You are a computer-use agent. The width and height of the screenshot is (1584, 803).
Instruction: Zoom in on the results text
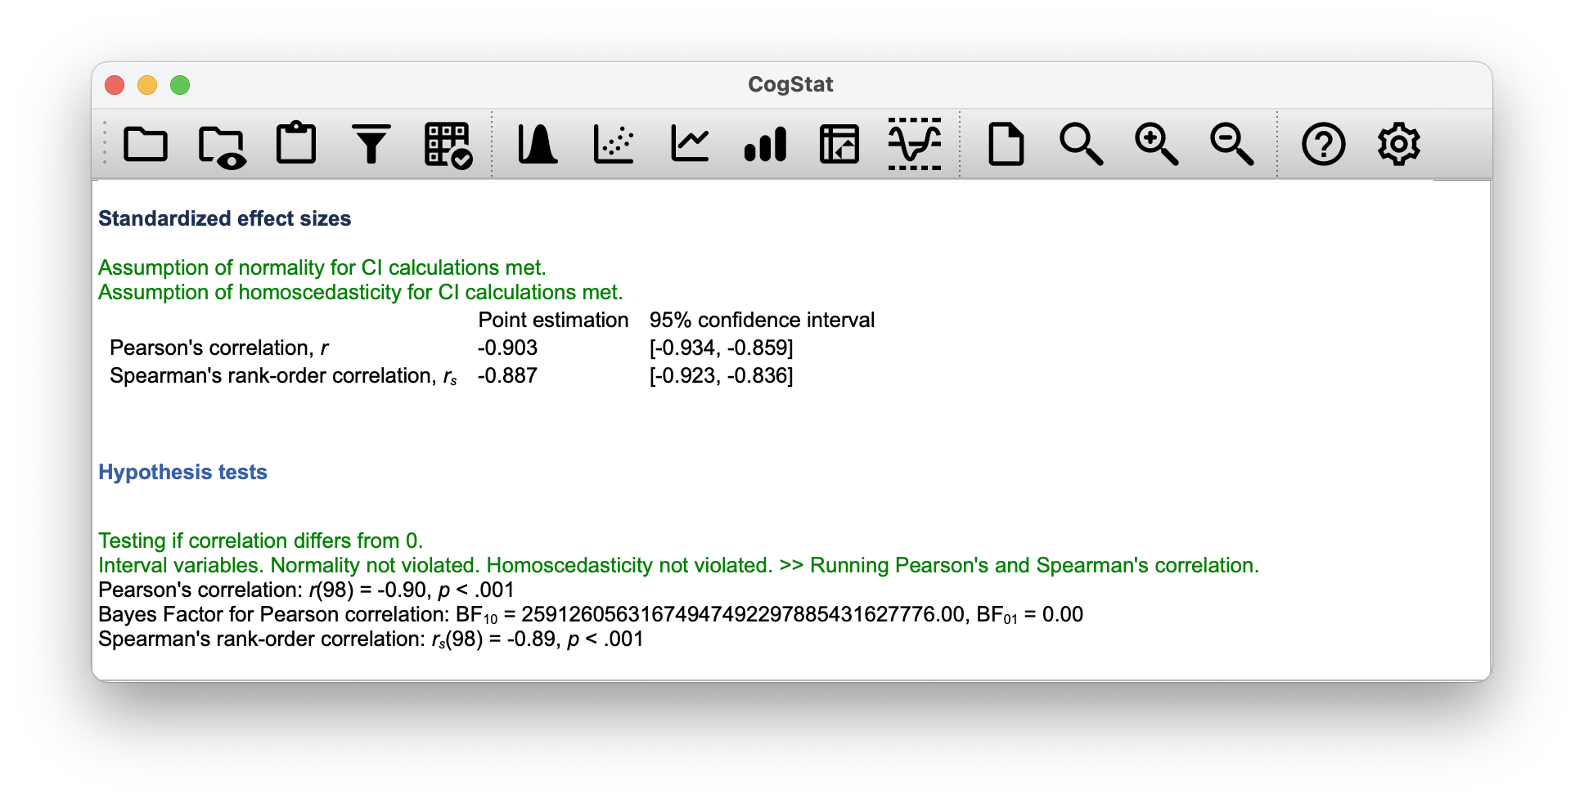tap(1156, 145)
